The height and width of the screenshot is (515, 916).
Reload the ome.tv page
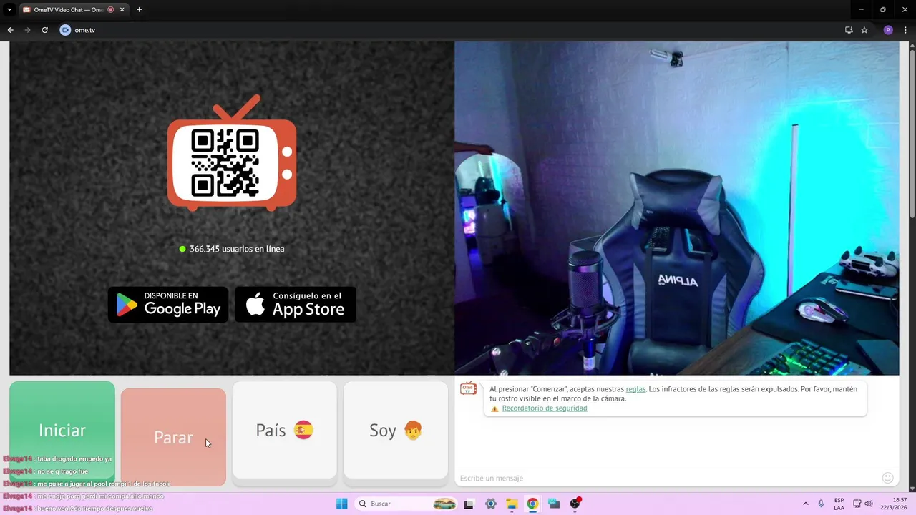click(x=44, y=30)
